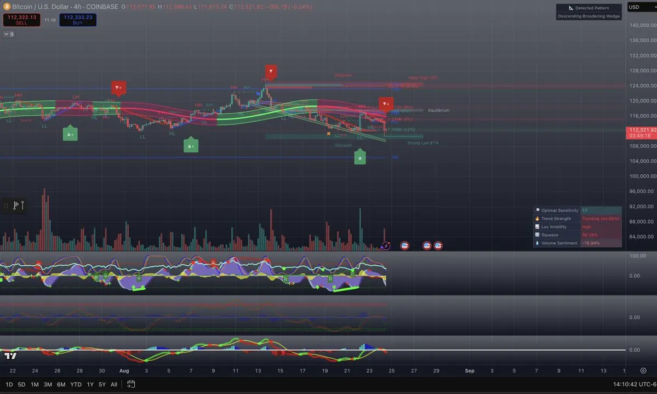This screenshot has height=394, width=657.
Task: Click the 140,000.00 price scale label
Action: click(x=643, y=25)
